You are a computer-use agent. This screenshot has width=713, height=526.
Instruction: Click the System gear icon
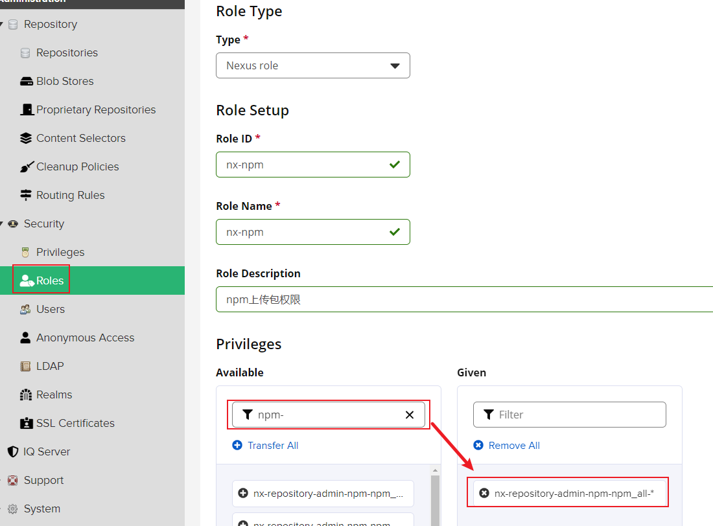[x=13, y=509]
